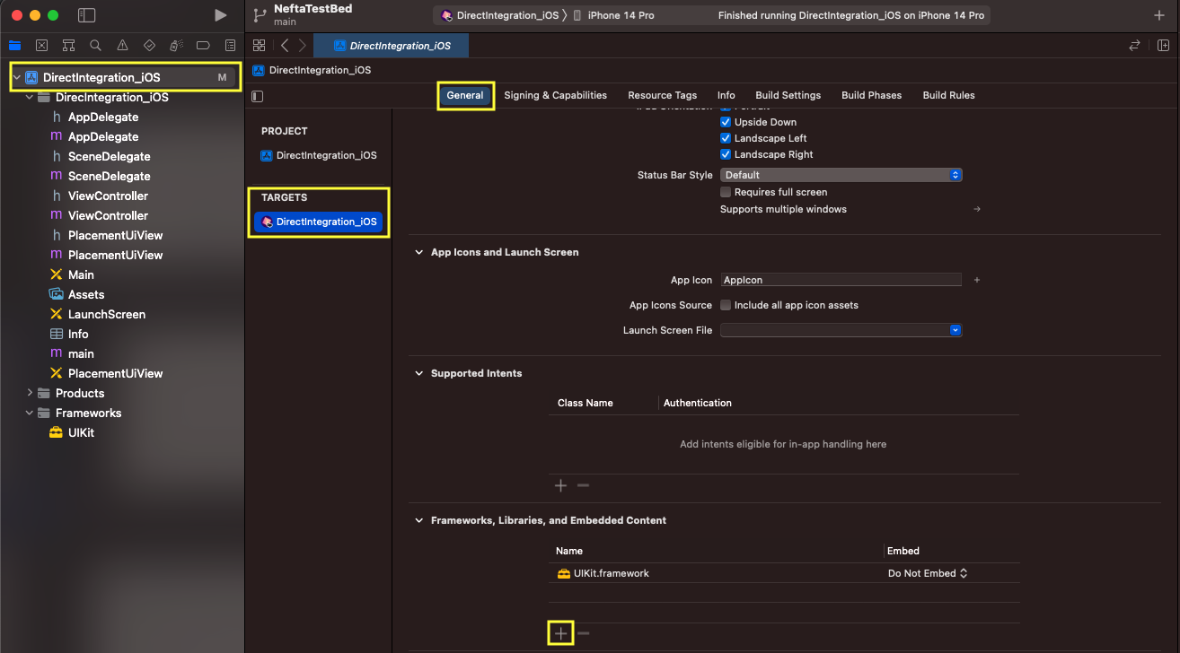1180x653 pixels.
Task: Open Main storyboard file
Action: tap(81, 274)
